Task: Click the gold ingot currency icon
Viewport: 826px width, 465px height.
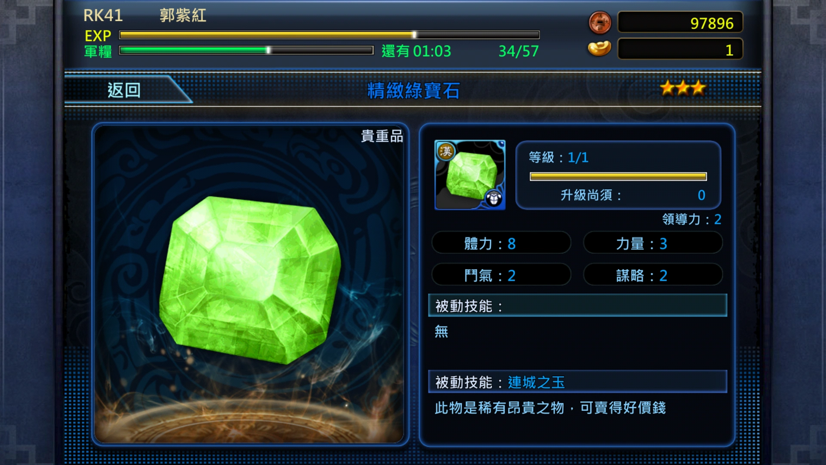Action: click(600, 49)
